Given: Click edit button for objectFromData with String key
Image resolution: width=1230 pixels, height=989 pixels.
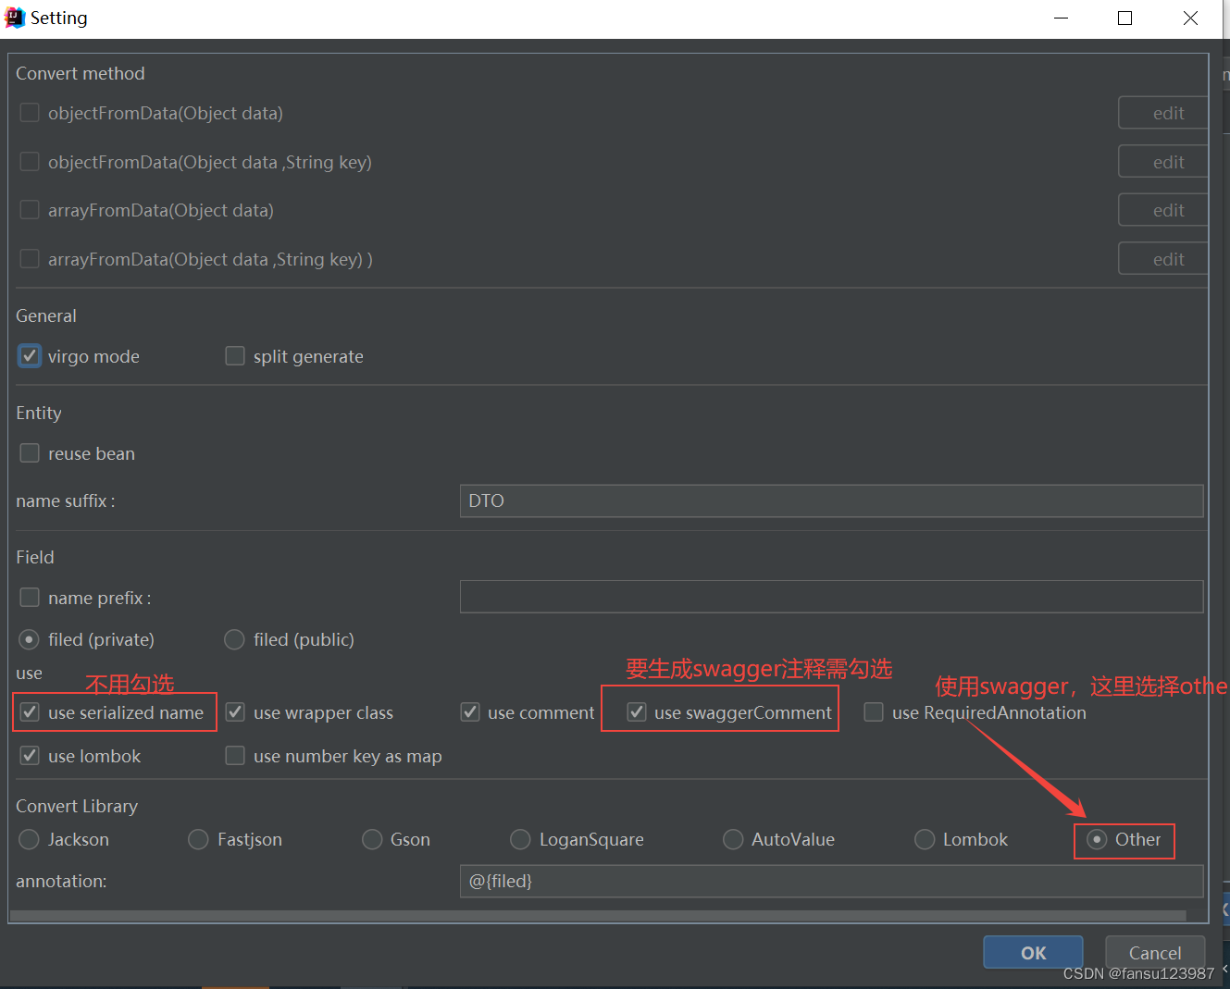Looking at the screenshot, I should pos(1163,162).
